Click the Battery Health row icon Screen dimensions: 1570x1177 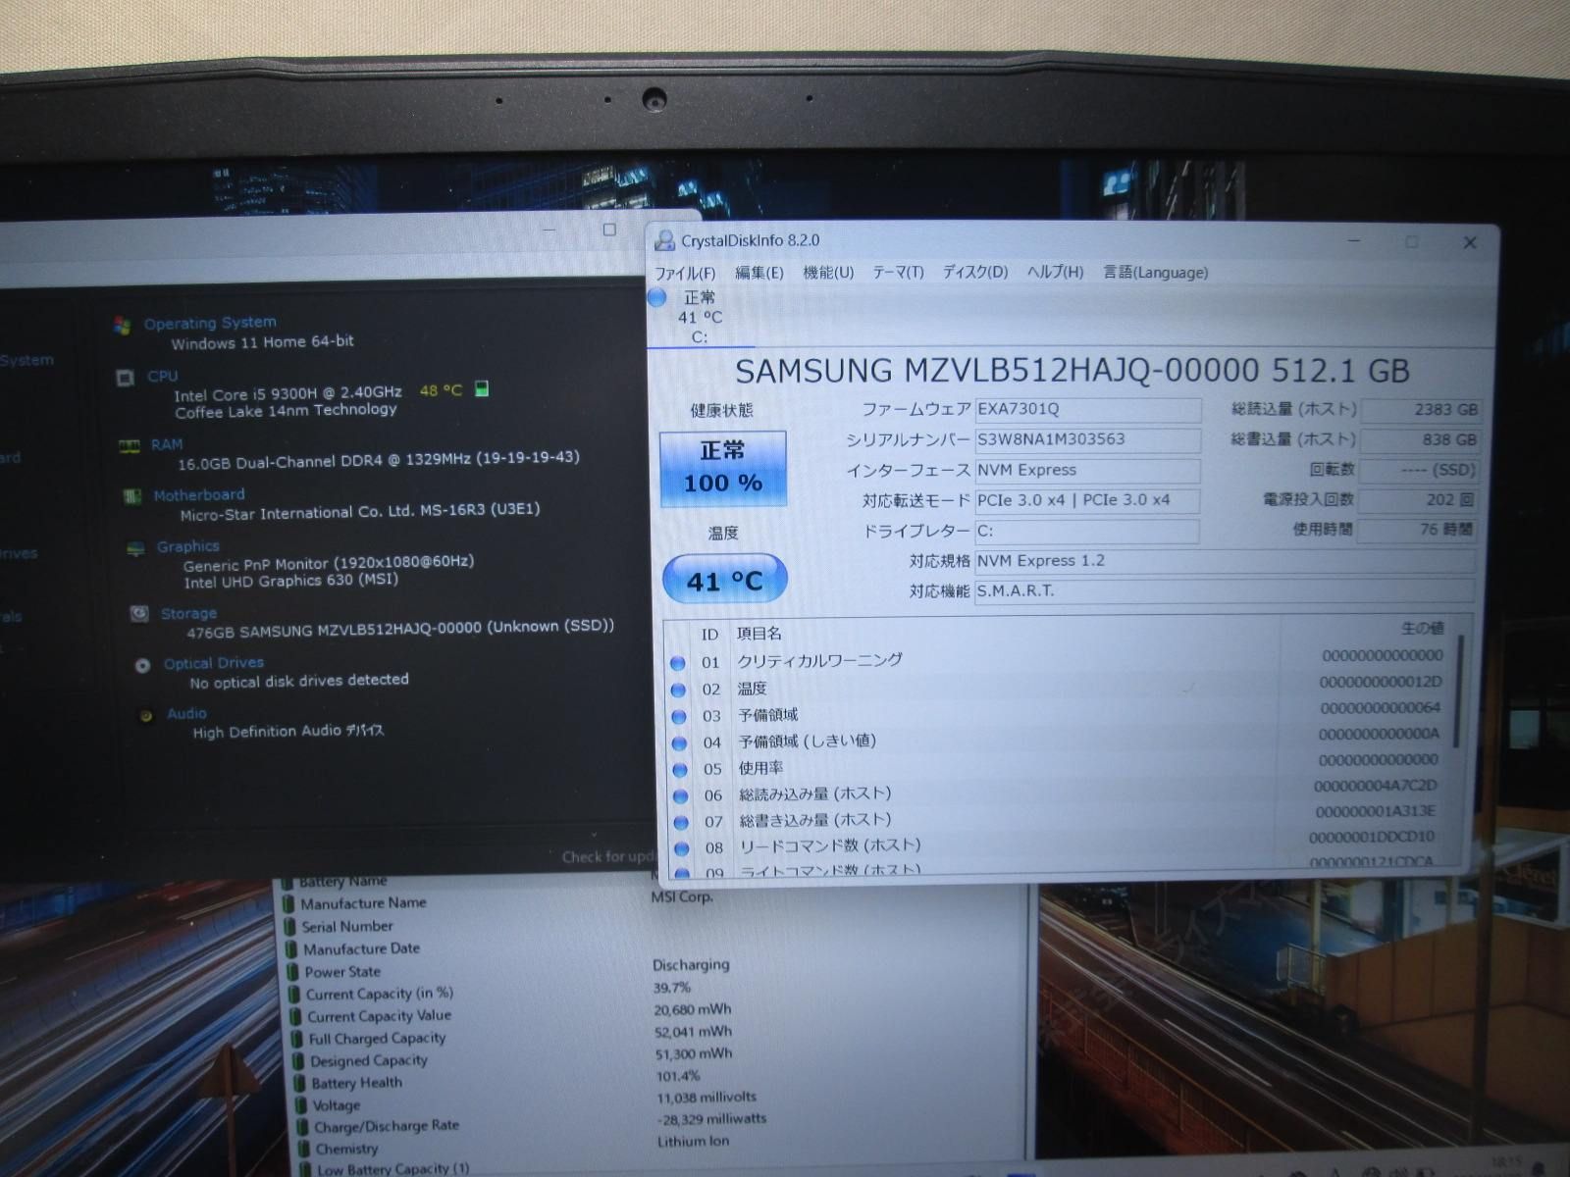click(x=299, y=1083)
